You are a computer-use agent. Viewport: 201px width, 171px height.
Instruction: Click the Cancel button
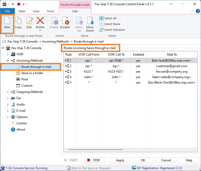pos(166,160)
